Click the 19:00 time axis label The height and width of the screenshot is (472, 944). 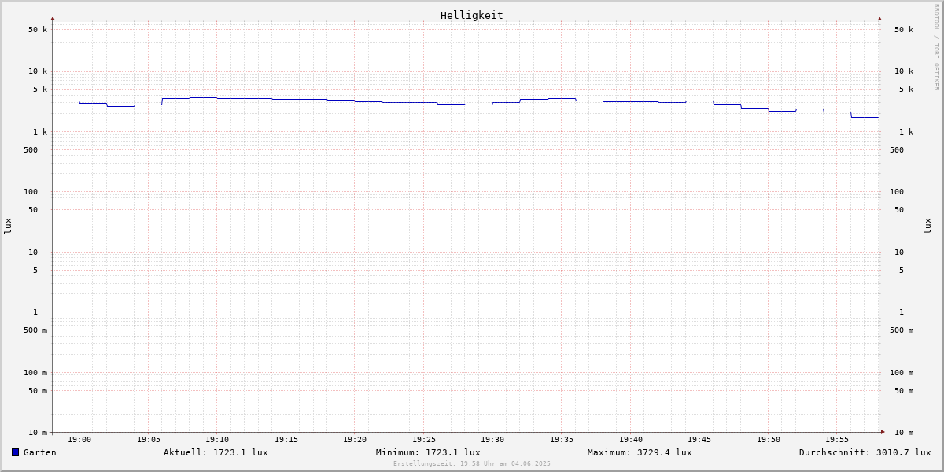pos(79,440)
